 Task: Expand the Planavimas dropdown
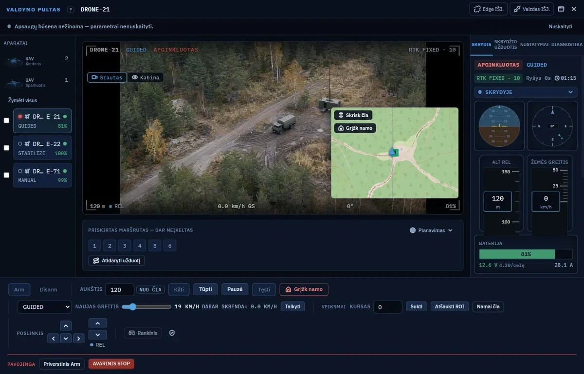coord(431,231)
